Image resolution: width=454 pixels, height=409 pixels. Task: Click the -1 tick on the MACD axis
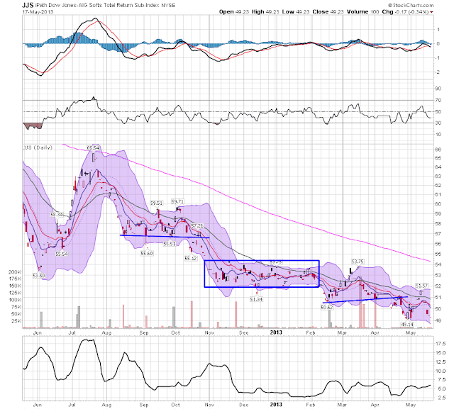[x=438, y=58]
